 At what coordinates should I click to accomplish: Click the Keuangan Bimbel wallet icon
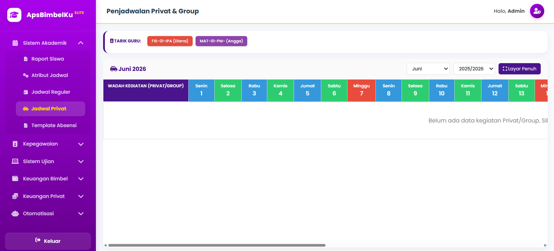point(15,178)
